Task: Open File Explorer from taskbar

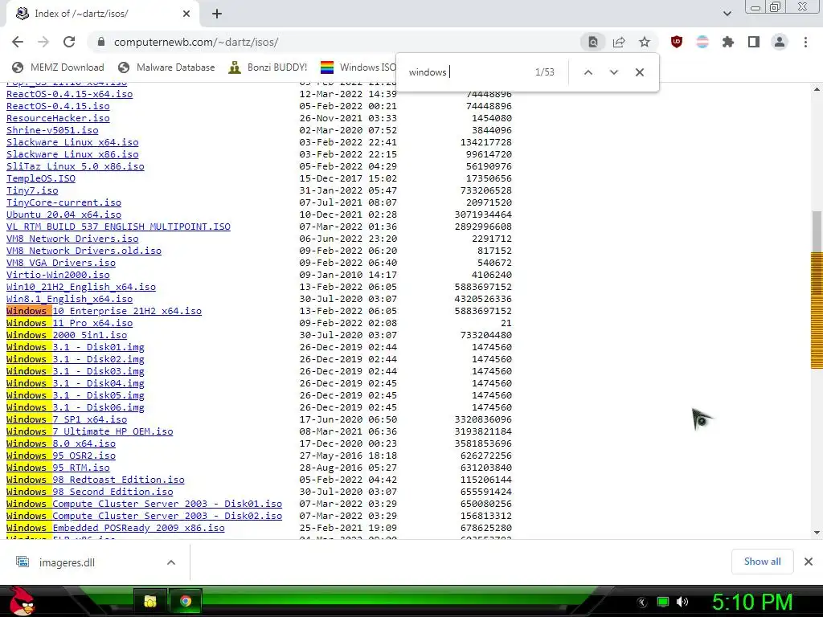Action: coord(150,601)
